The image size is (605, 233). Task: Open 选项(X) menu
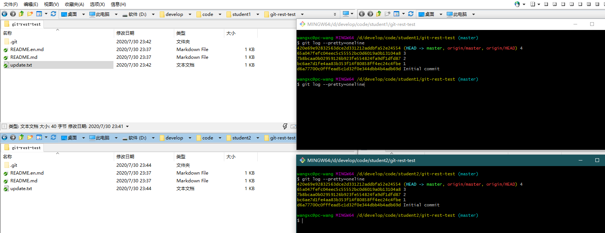tap(97, 4)
